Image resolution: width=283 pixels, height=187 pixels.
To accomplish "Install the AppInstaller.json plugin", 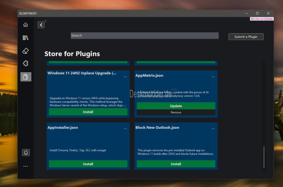I will pos(88,164).
